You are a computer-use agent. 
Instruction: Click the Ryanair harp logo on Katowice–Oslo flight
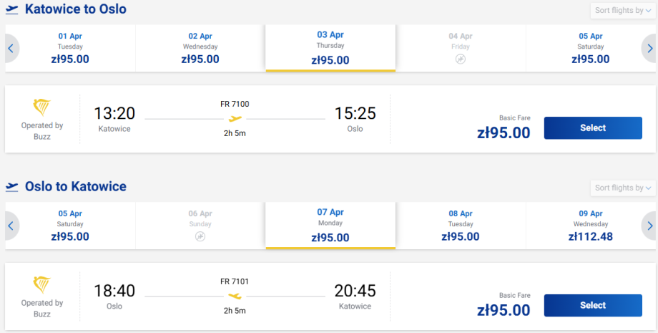click(x=42, y=108)
